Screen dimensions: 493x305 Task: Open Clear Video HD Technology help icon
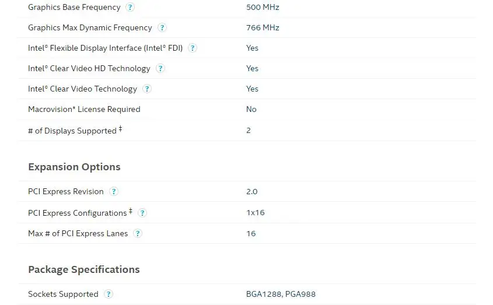click(160, 69)
